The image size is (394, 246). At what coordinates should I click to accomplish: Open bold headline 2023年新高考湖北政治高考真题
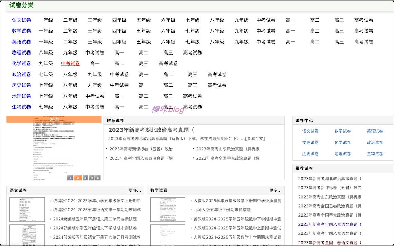(151, 130)
